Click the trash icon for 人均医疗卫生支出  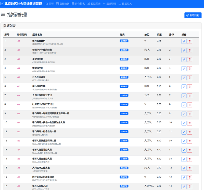189,168
